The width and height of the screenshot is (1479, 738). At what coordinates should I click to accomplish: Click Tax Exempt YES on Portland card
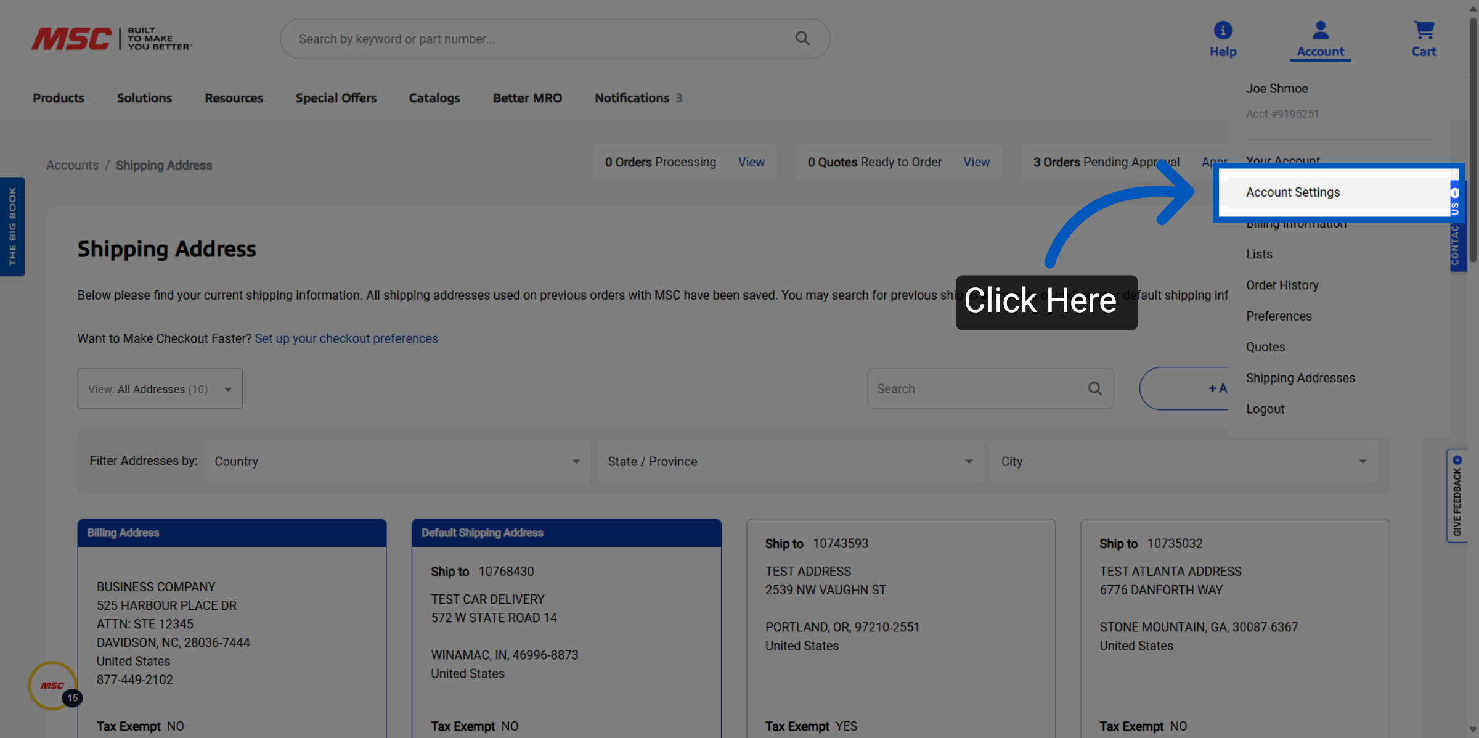(x=811, y=726)
